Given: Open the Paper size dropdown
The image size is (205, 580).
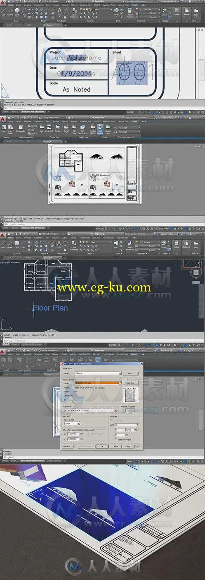Looking at the screenshot, I should pos(90,410).
